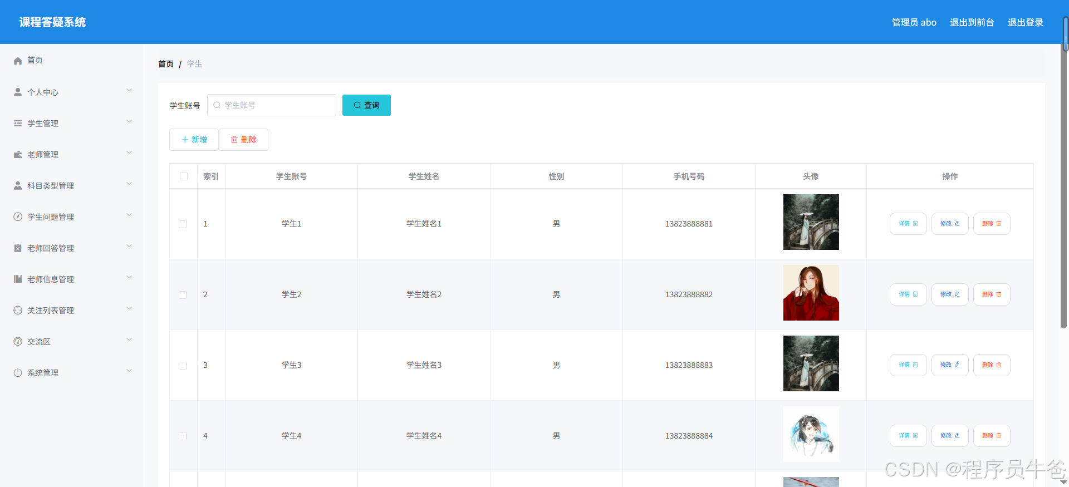The height and width of the screenshot is (487, 1069).
Task: Click 删除 for student 学生2
Action: point(992,294)
